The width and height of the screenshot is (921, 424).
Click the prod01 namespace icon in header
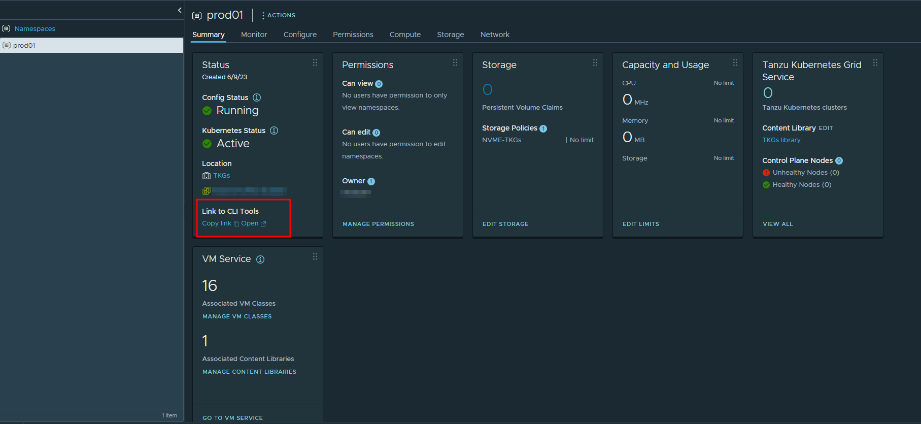pyautogui.click(x=197, y=16)
